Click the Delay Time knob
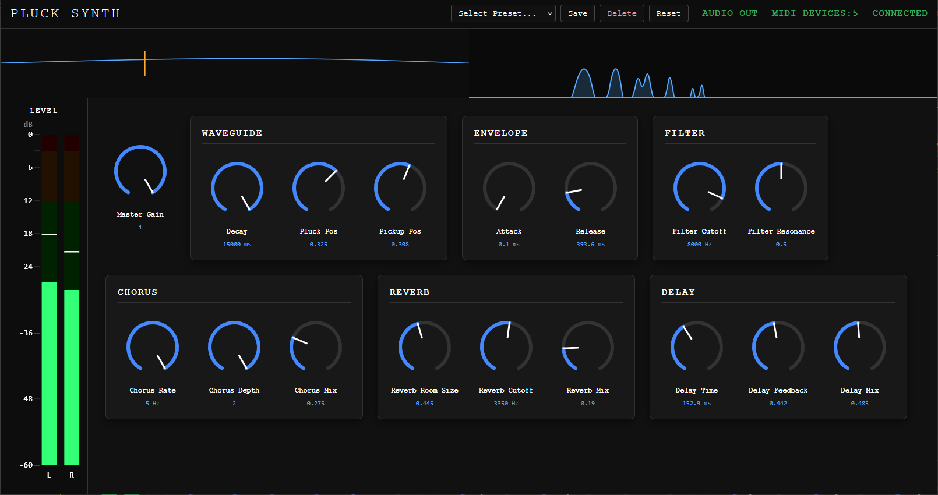The height and width of the screenshot is (495, 938). pyautogui.click(x=697, y=347)
